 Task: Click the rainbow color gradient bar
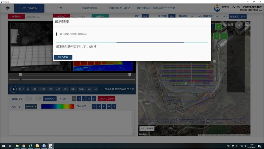pos(58,106)
